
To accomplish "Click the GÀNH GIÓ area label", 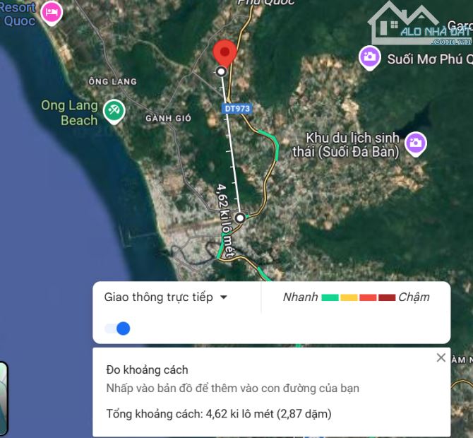I will pyautogui.click(x=168, y=118).
